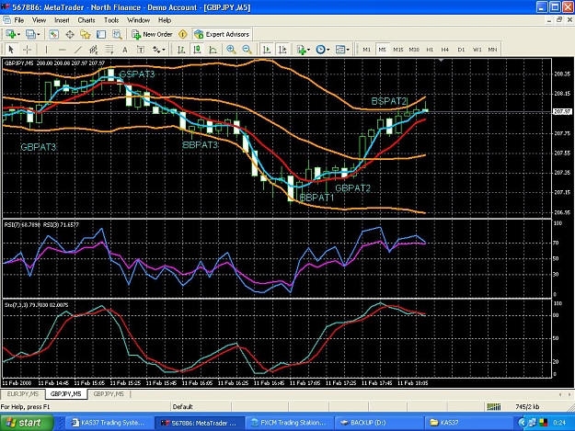Image resolution: width=575 pixels, height=431 pixels.
Task: Open BACKUP (D:) taskbar window
Action: [379, 423]
